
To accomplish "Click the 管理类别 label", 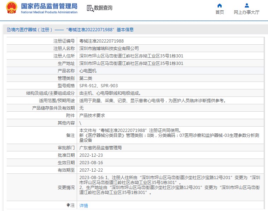I will tap(66, 78).
